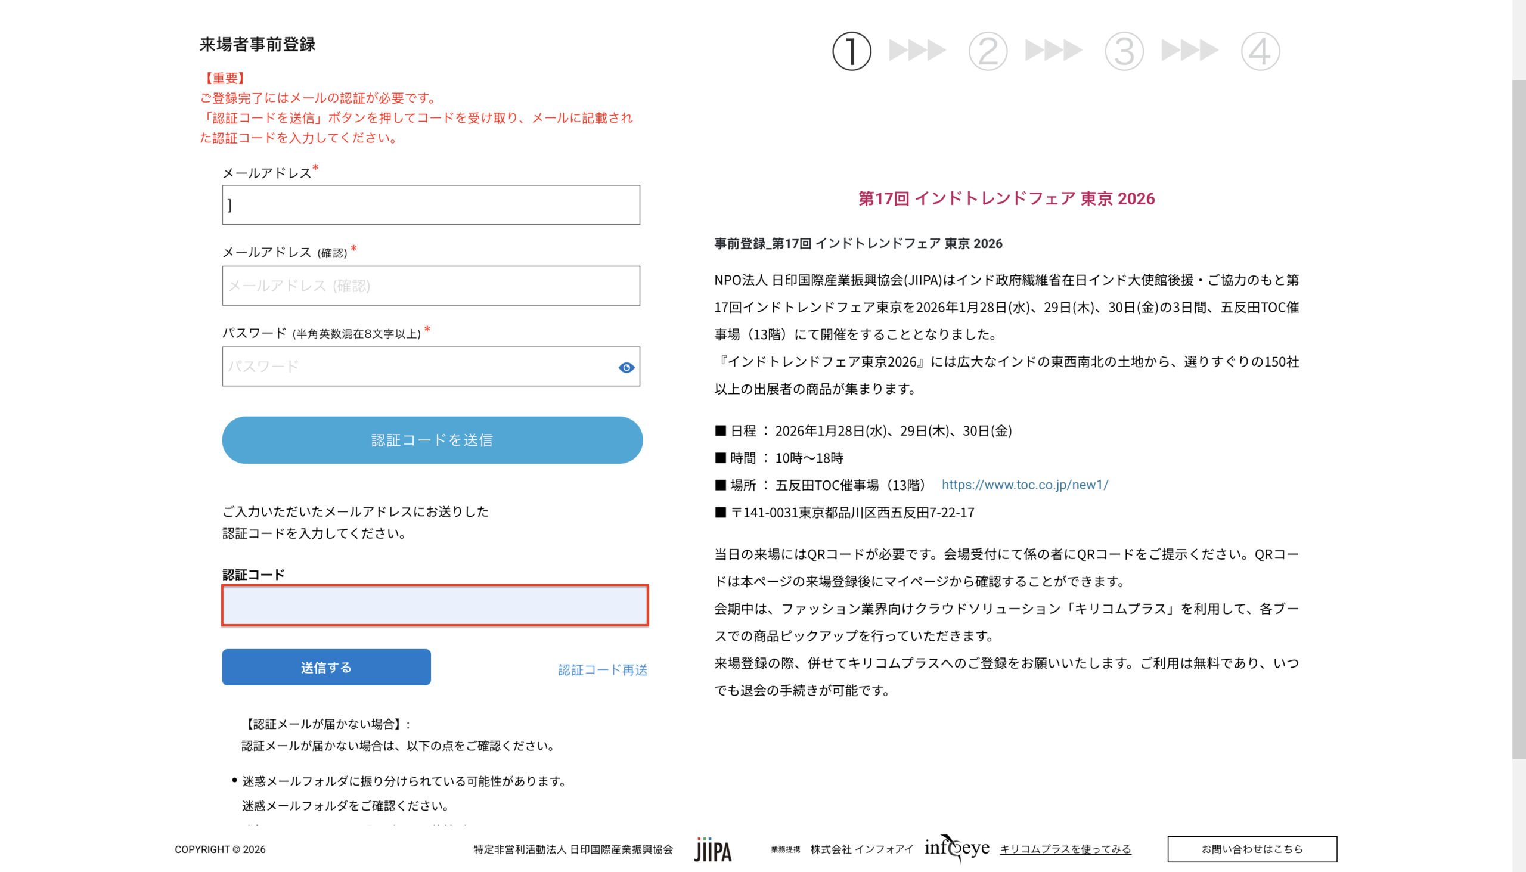1526x872 pixels.
Task: Click arrows between step 1 and 2
Action: tap(917, 50)
